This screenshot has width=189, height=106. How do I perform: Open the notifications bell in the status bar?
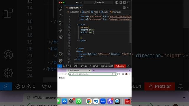point(128,66)
